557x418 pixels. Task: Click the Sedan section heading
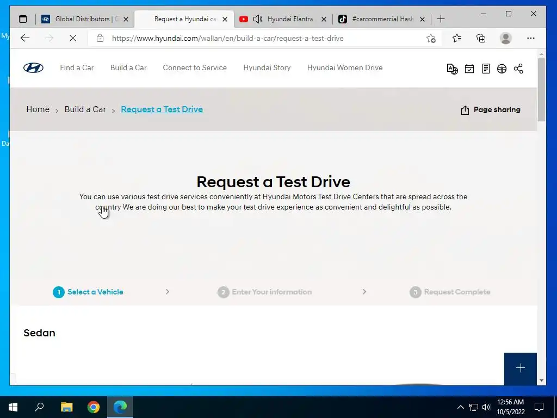[x=39, y=333]
